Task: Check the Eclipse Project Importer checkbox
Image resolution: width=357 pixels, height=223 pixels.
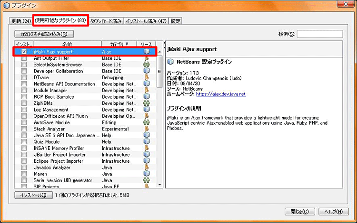Action: [x=24, y=161]
